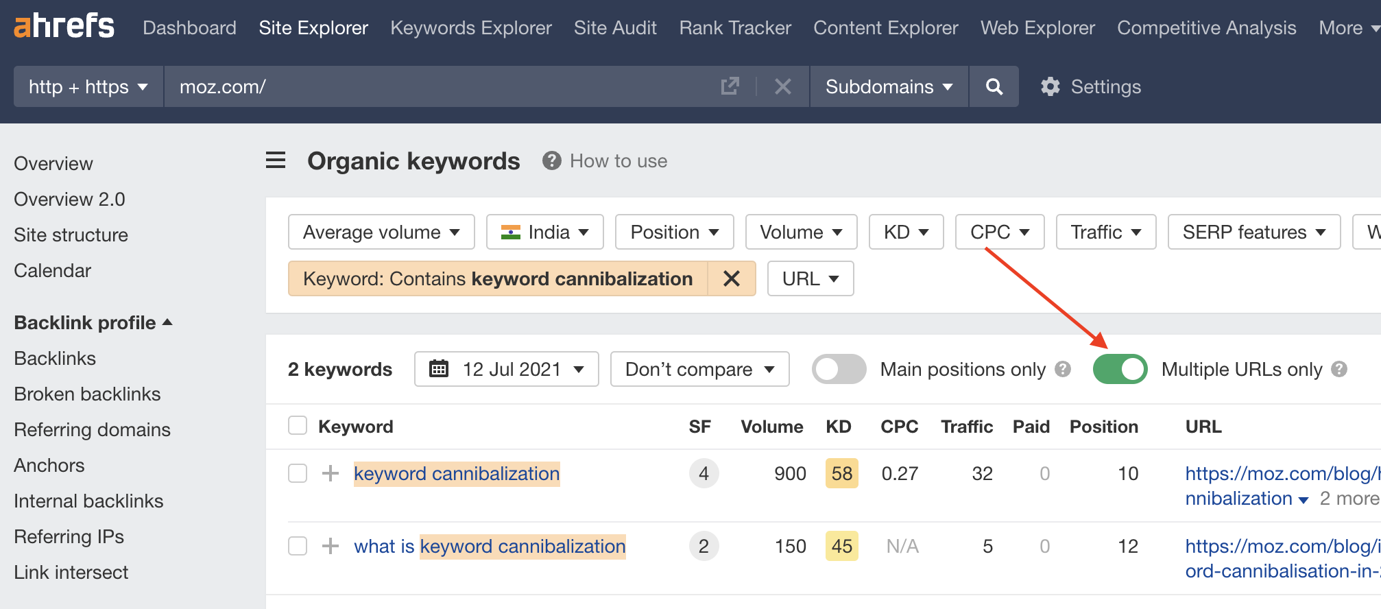Screen dimensions: 1381x609
Task: Open Site Audit in top navigation
Action: (x=615, y=27)
